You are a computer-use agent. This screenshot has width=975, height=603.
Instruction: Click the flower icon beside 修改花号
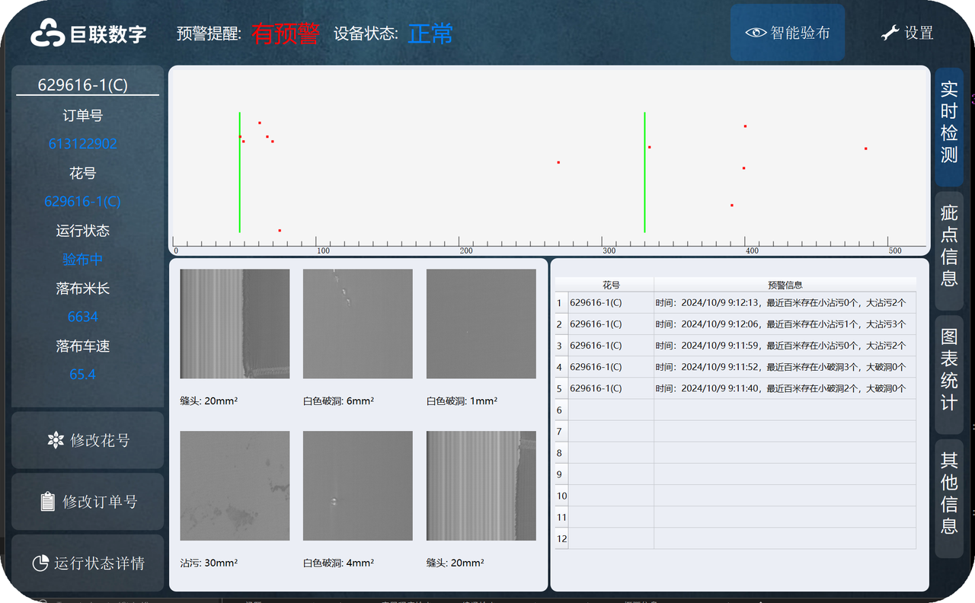[x=56, y=440]
